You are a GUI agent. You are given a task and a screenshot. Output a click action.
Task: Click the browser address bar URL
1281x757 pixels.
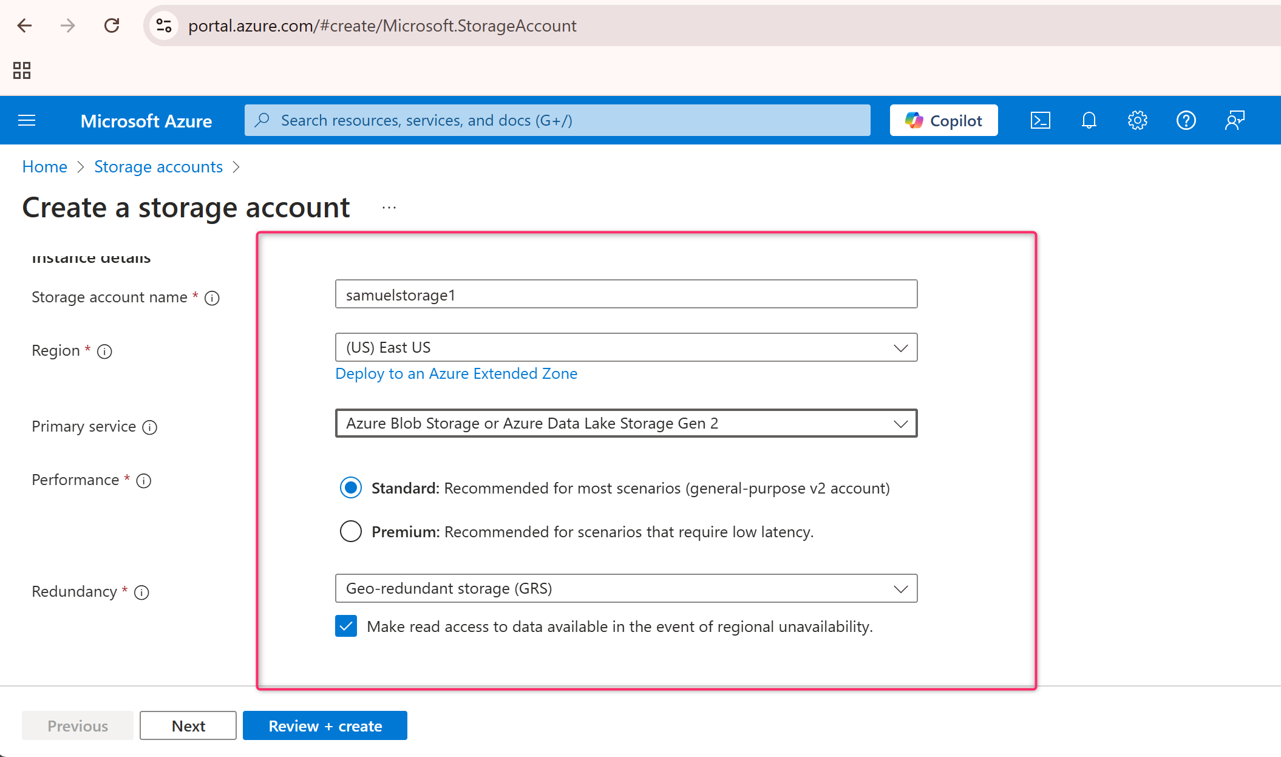(382, 25)
